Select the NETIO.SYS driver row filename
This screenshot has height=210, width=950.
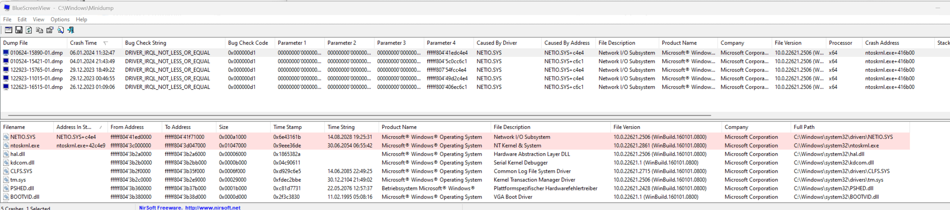coord(23,137)
